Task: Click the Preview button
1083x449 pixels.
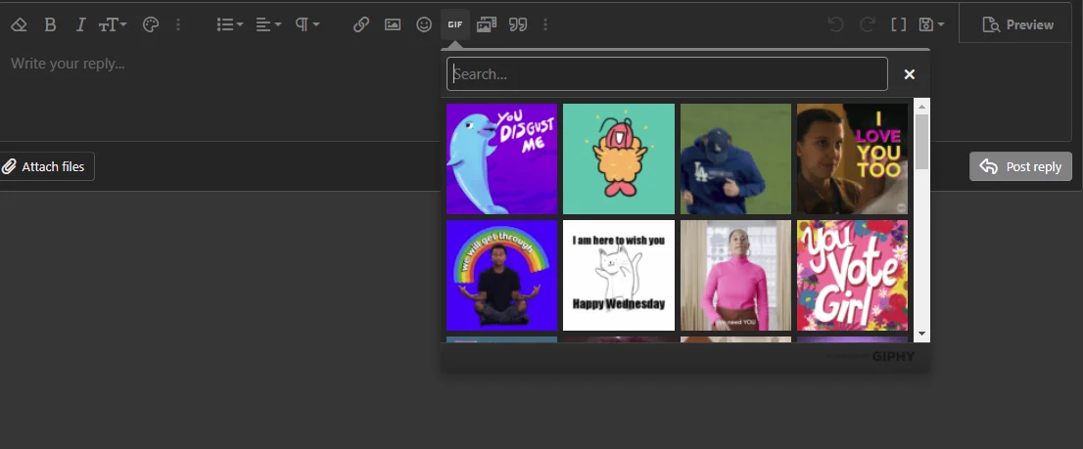Action: 1018,24
